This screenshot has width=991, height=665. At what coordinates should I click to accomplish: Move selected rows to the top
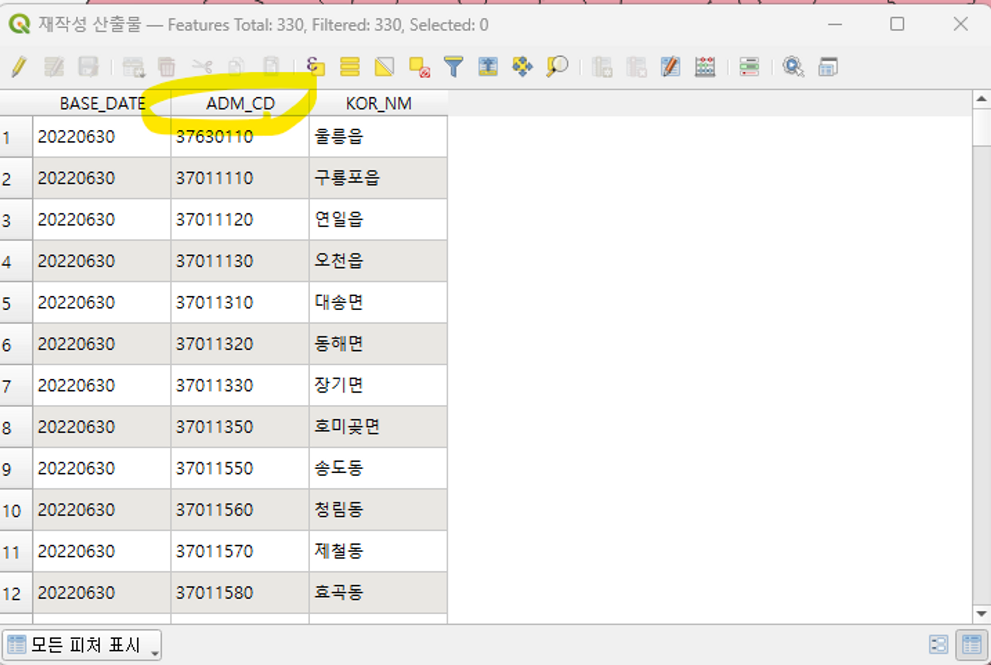pyautogui.click(x=488, y=66)
